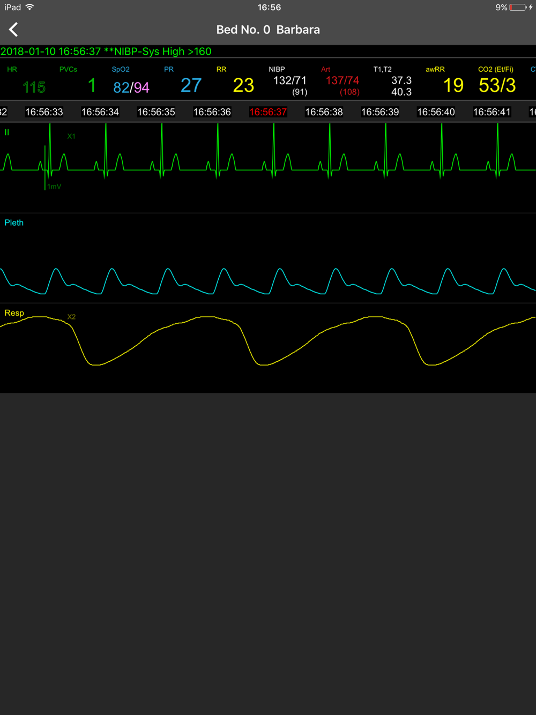Jump to the 16:56:40 time marker
Viewport: 536px width, 715px height.
point(436,112)
